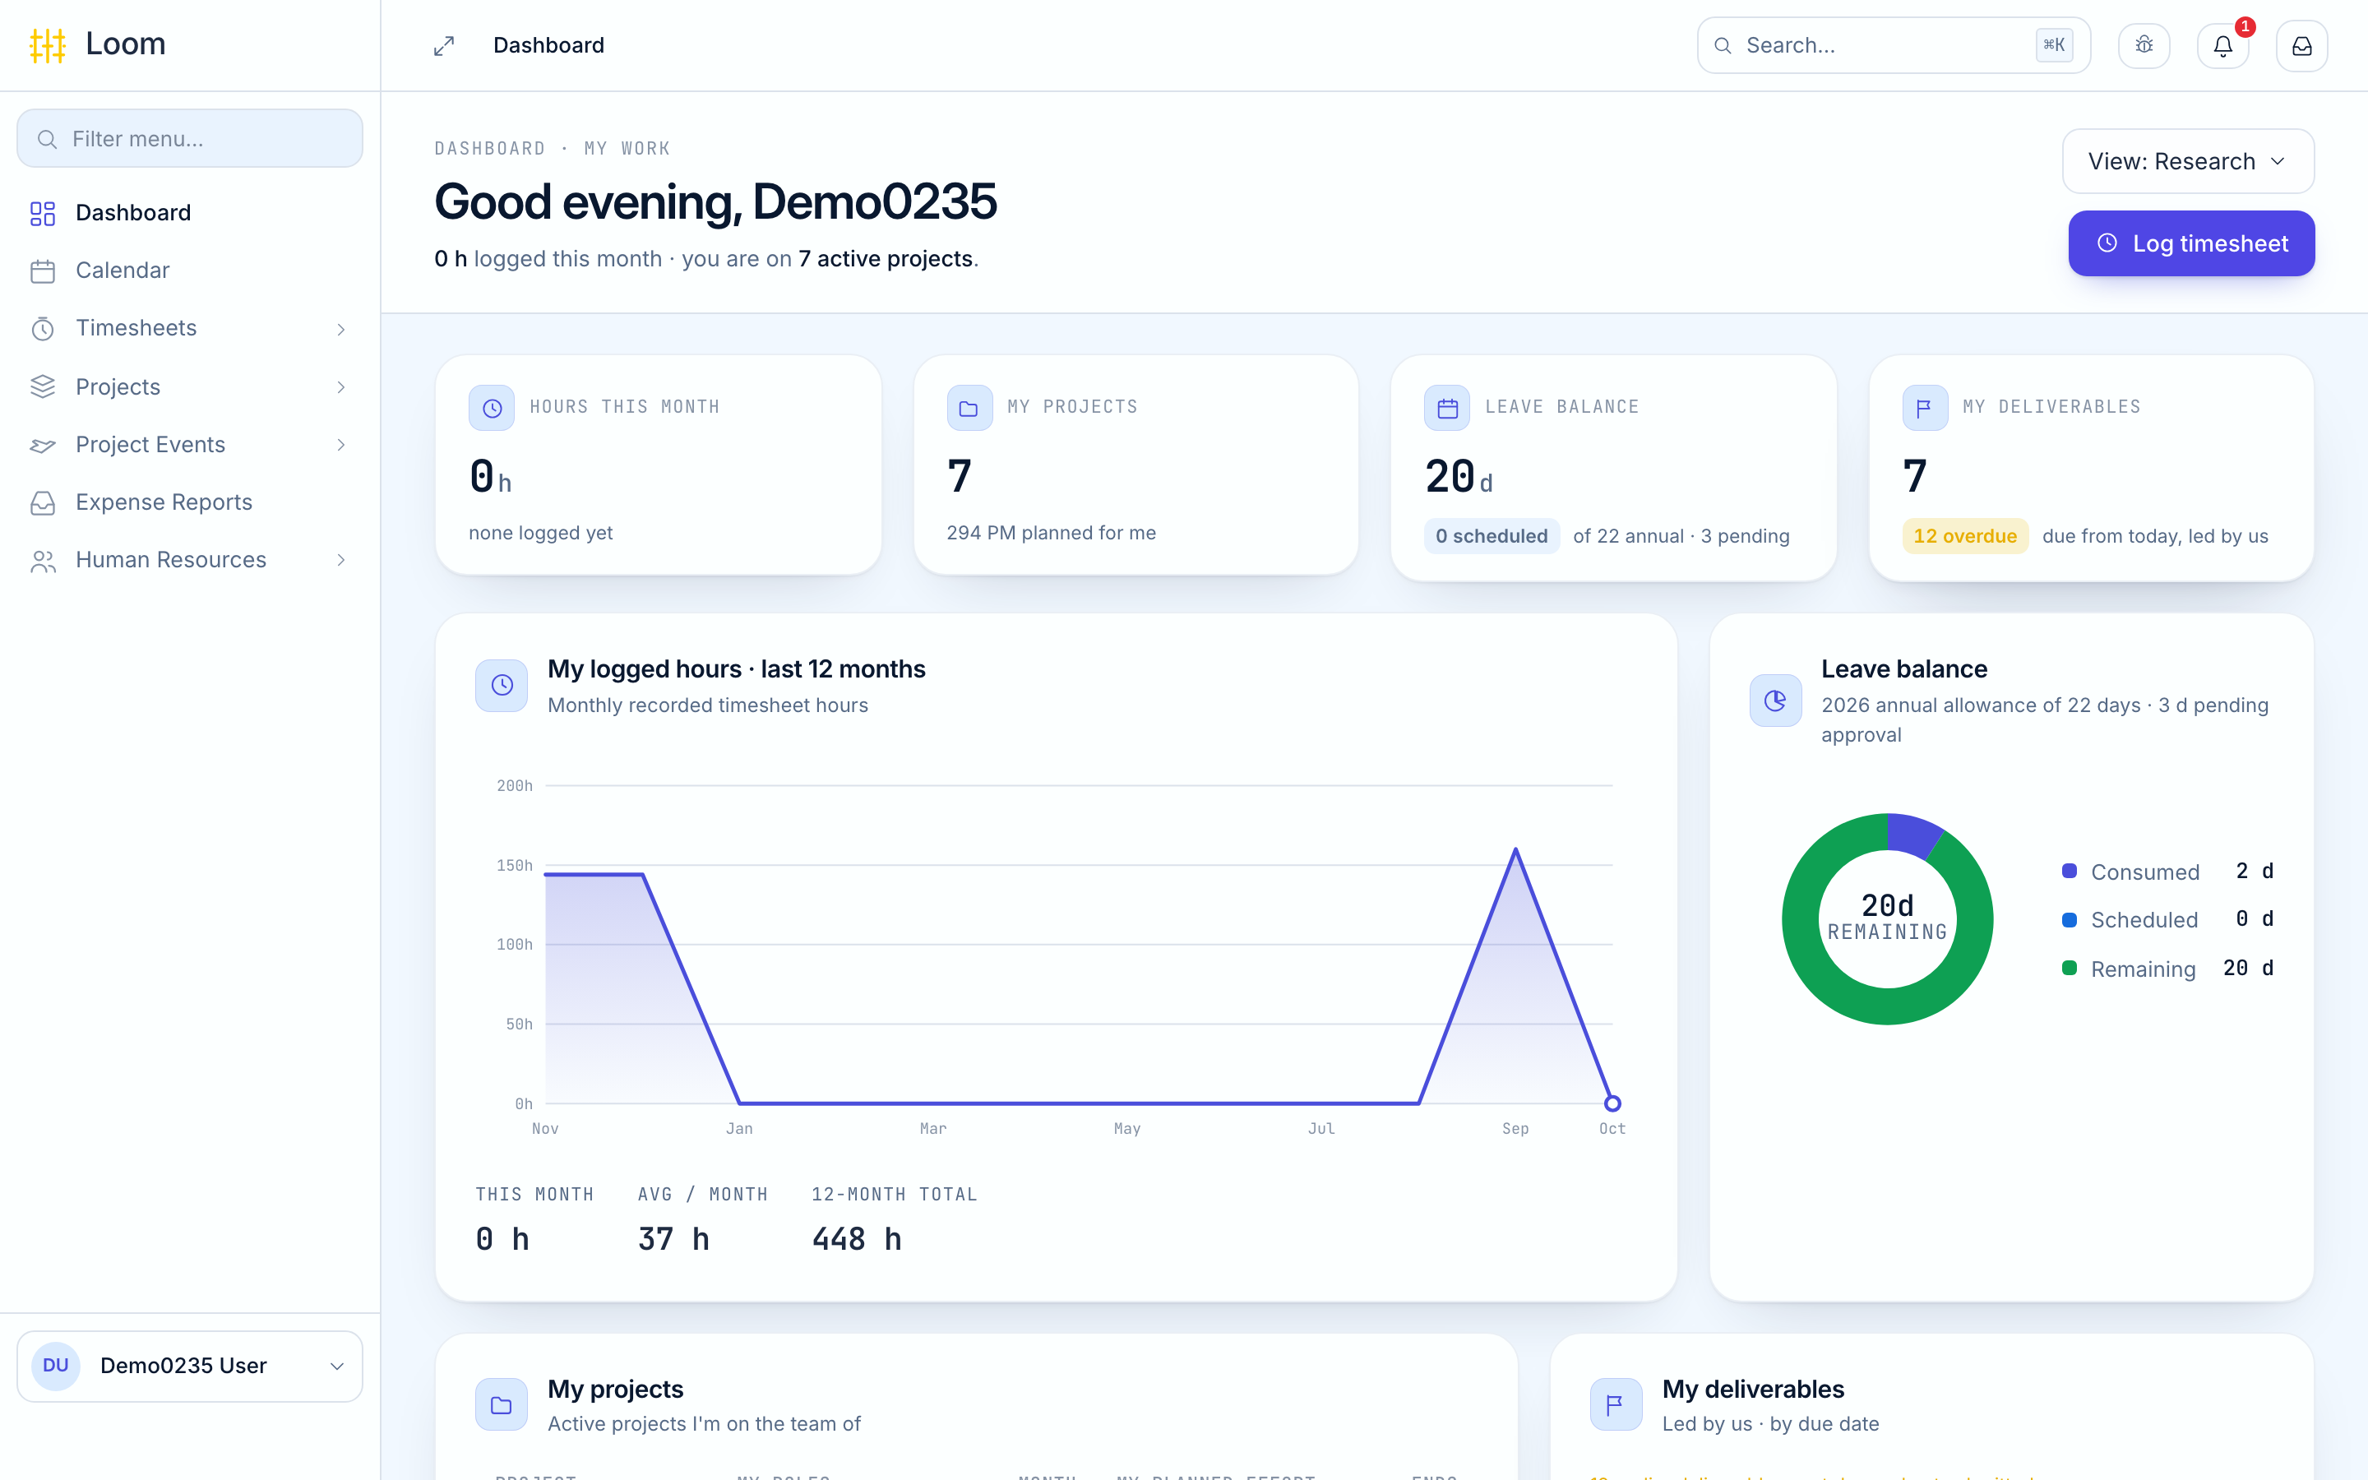Click the Leave Balance card calendar icon
The height and width of the screenshot is (1480, 2368).
(1447, 408)
